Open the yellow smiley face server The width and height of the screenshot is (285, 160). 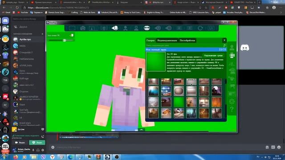coord(5,39)
